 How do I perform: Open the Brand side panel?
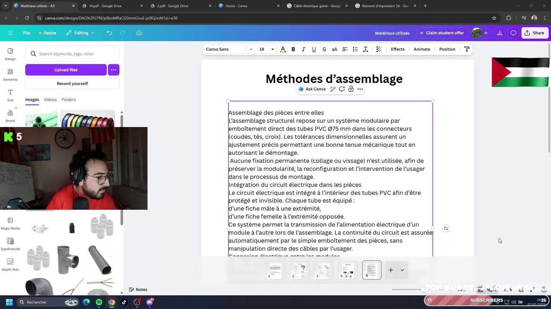(x=10, y=116)
